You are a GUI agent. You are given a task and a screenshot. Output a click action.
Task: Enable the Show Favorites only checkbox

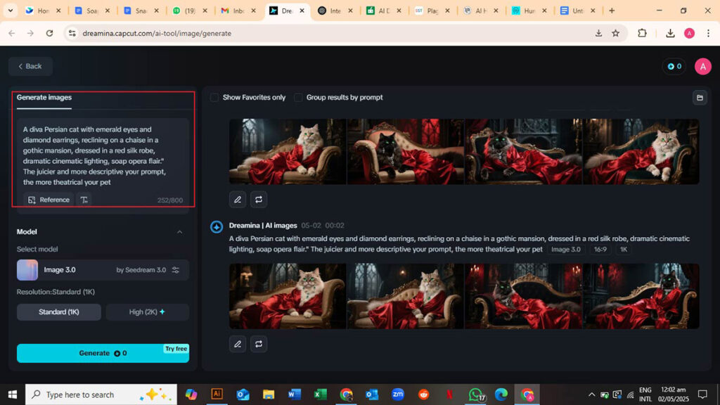214,97
